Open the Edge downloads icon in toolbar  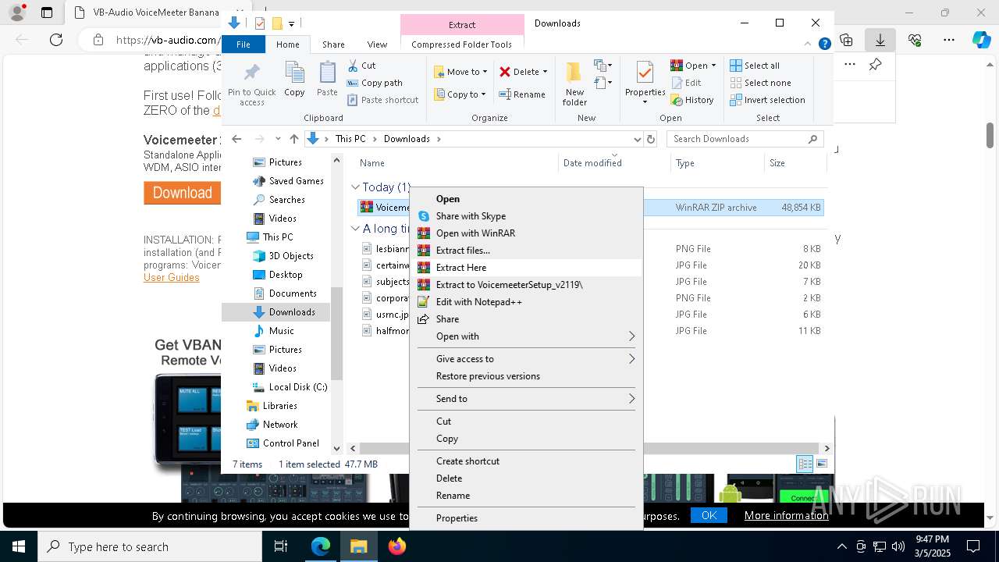880,40
